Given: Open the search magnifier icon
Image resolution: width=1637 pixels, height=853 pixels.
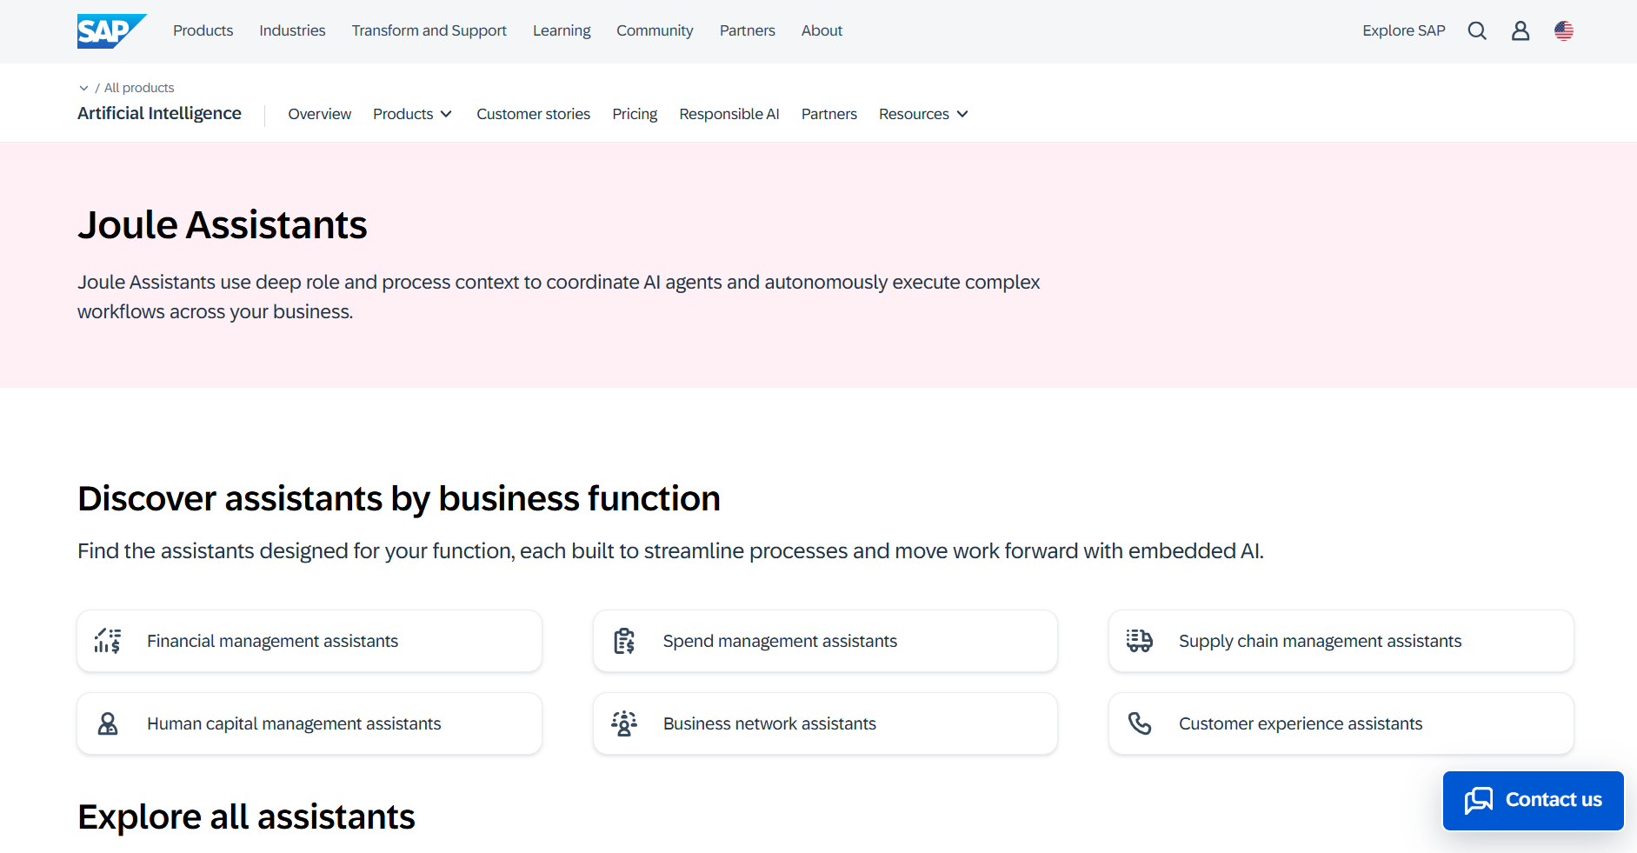Looking at the screenshot, I should [1477, 31].
